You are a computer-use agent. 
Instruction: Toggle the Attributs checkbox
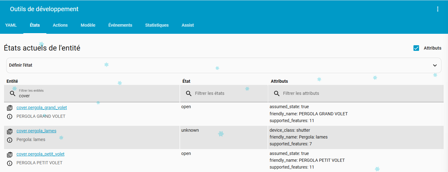click(x=416, y=48)
